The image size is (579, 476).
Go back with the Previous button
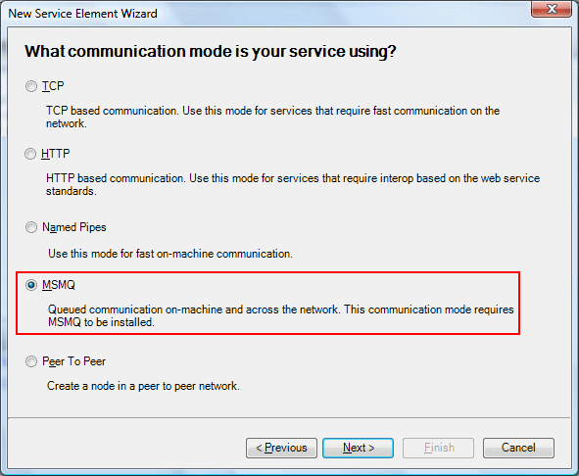click(281, 448)
